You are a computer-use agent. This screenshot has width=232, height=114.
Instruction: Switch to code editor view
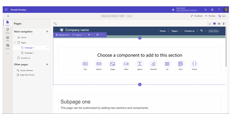(209, 24)
